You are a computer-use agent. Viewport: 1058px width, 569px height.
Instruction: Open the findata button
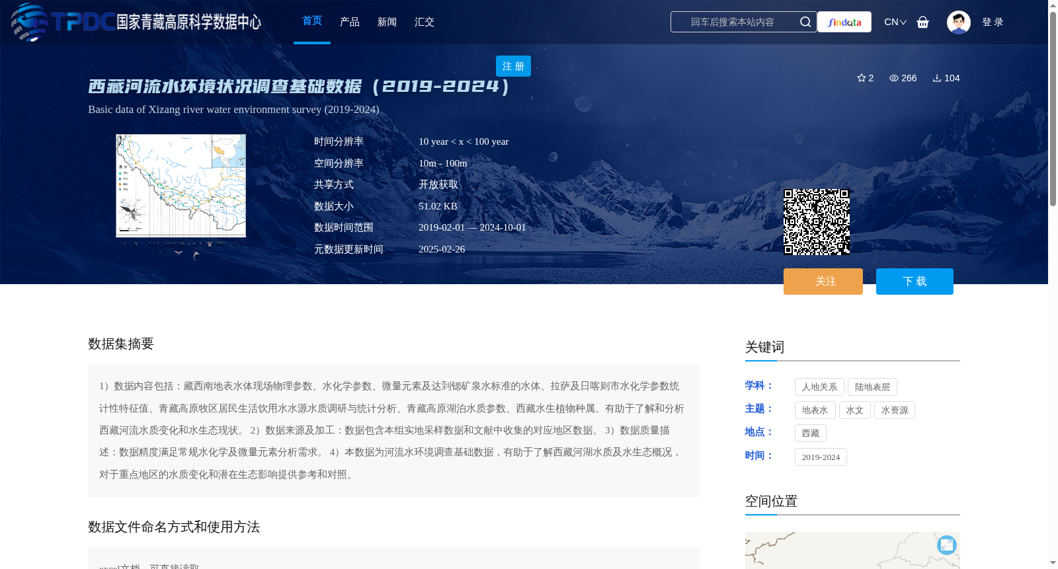[844, 22]
